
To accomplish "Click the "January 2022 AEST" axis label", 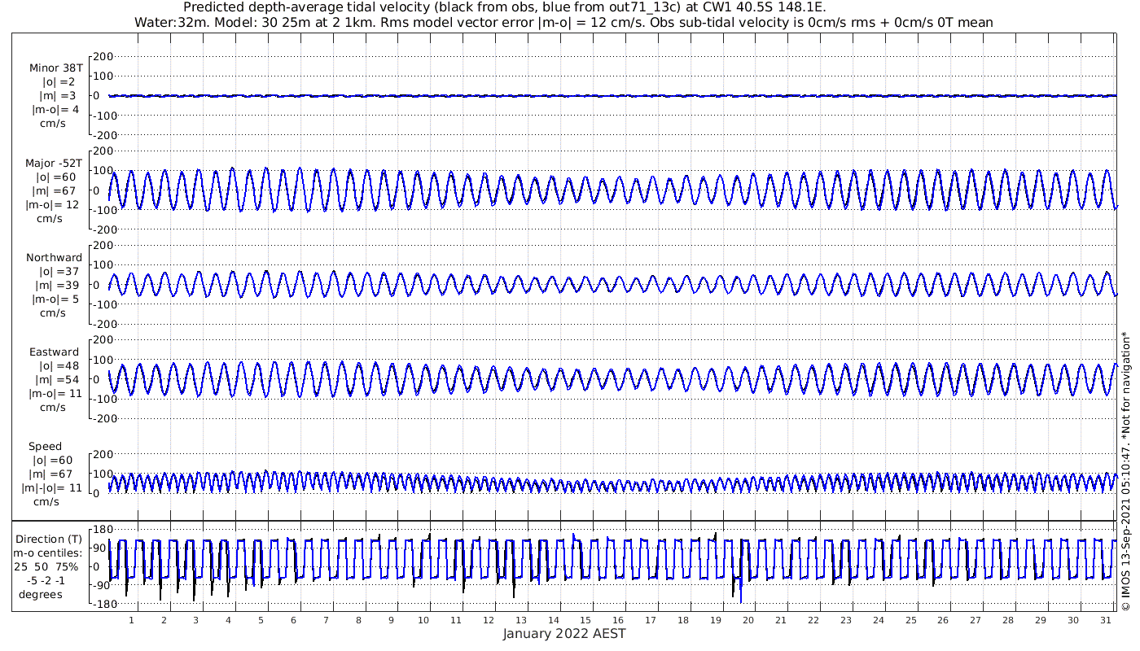I will point(564,634).
